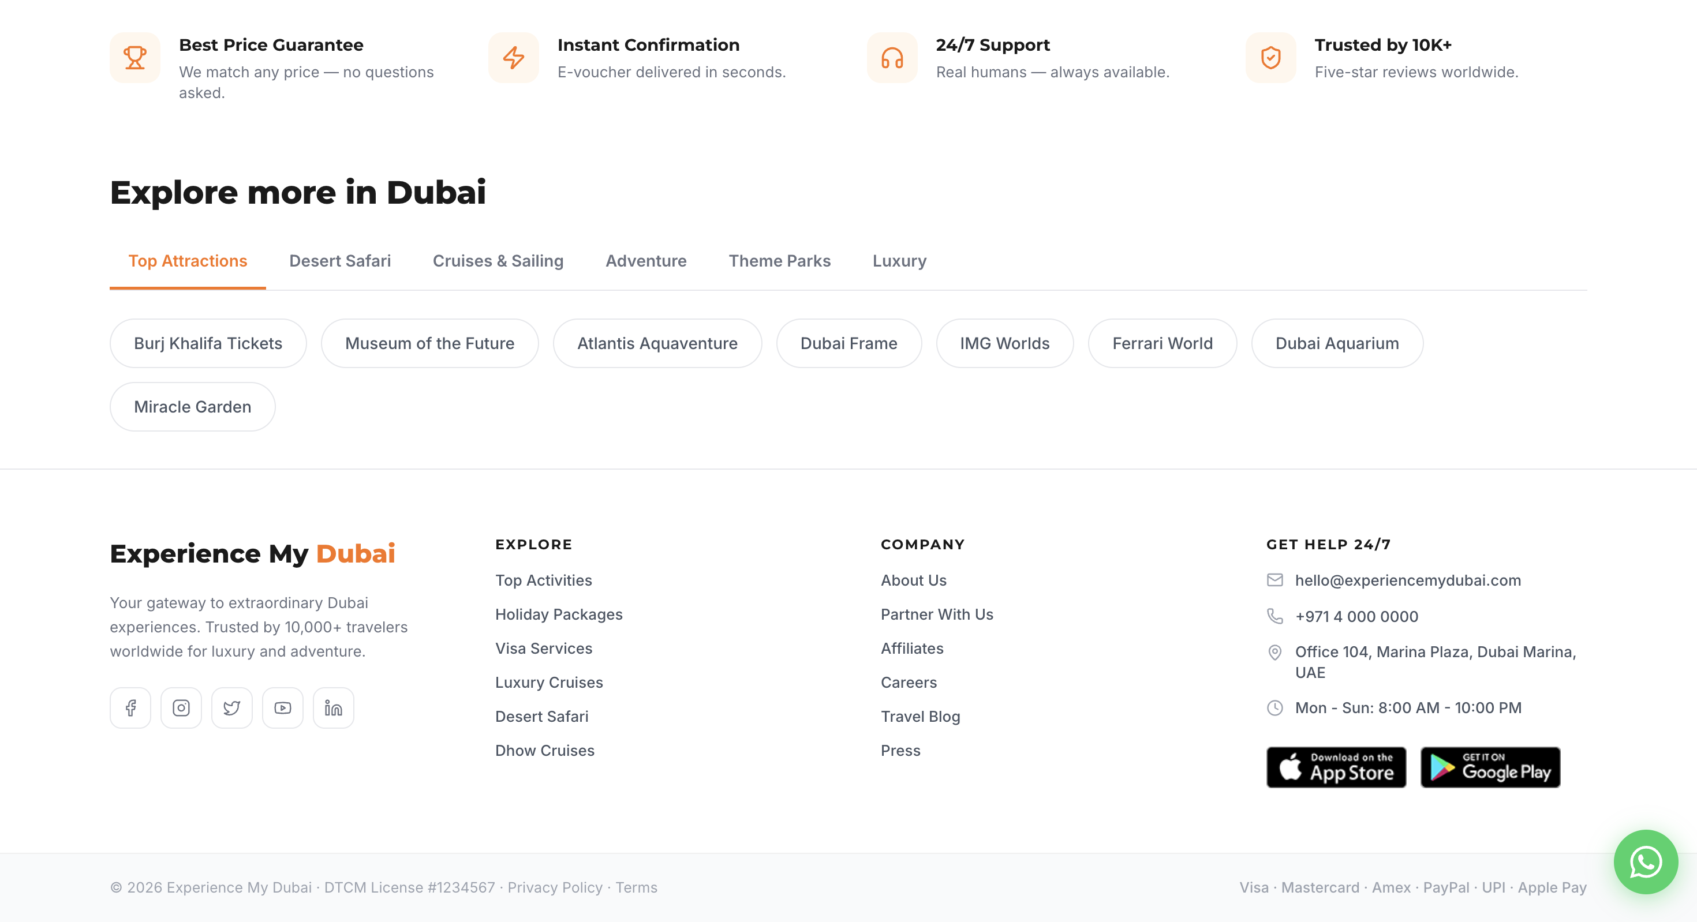Choose the Burj Khalifa Tickets chip

click(208, 343)
